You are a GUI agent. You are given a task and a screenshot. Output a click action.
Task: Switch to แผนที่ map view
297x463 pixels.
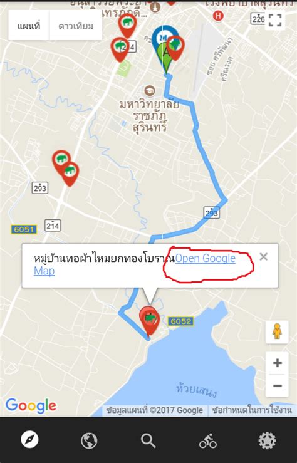pos(29,26)
